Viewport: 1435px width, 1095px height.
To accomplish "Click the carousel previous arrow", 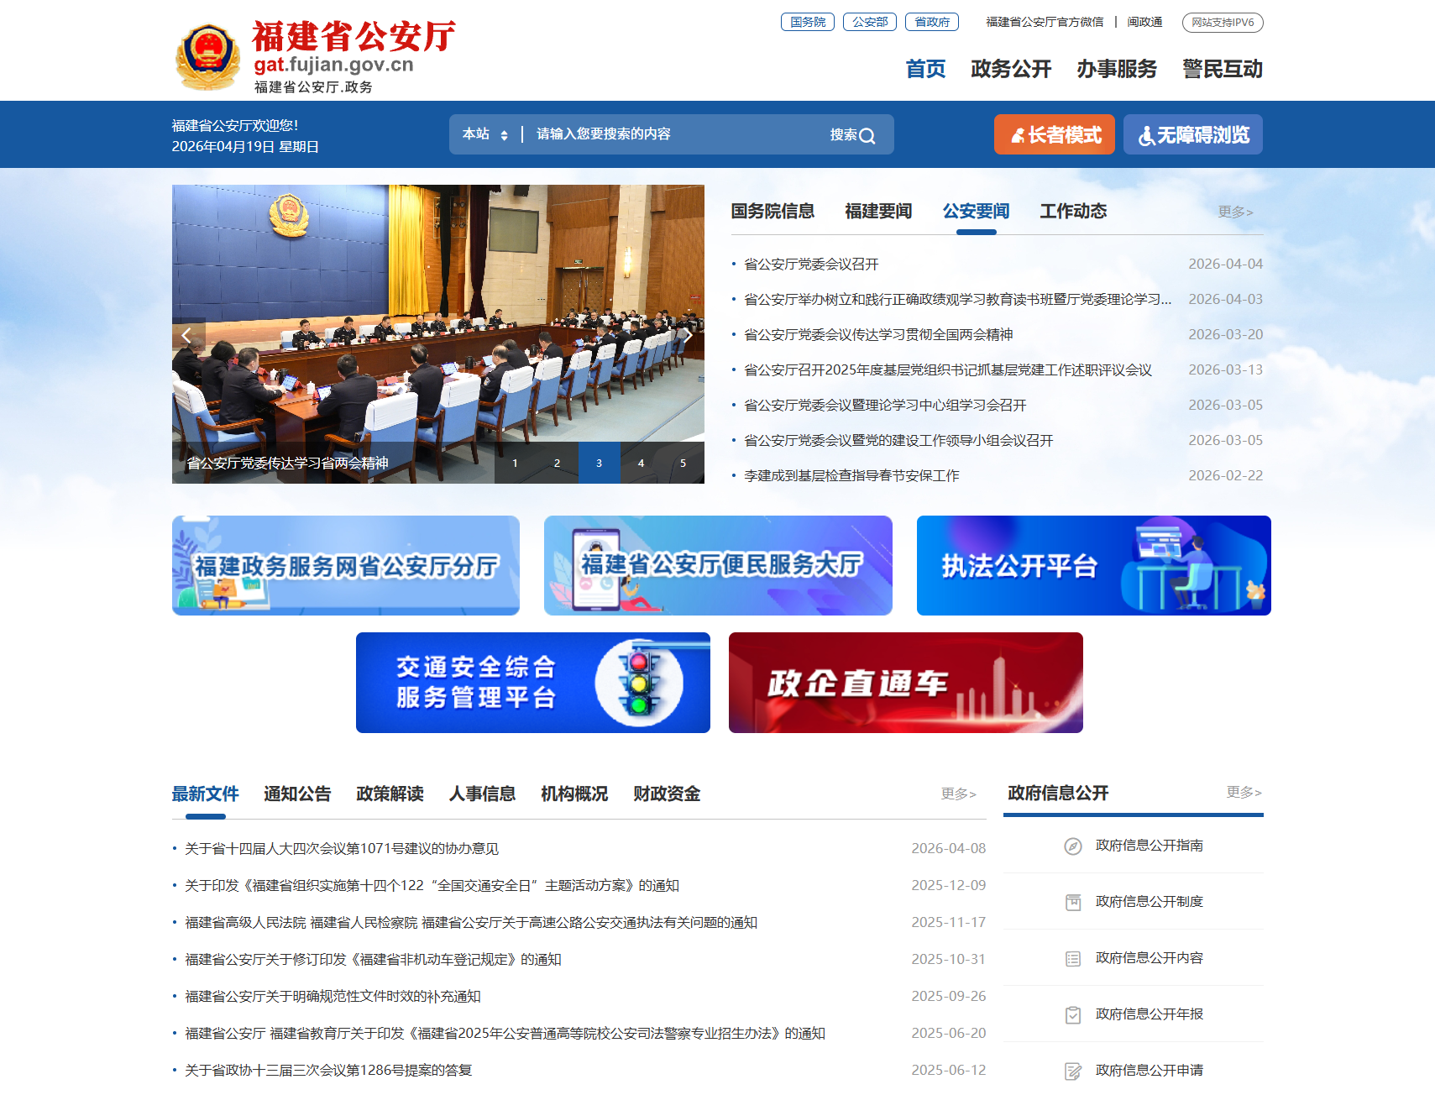I will click(x=187, y=333).
